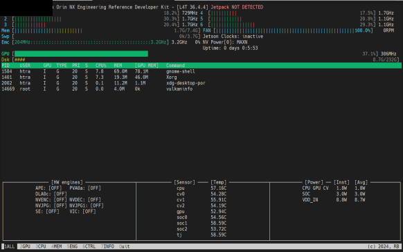
Task: Click the cpu temperature 57.16C
Action: point(218,188)
